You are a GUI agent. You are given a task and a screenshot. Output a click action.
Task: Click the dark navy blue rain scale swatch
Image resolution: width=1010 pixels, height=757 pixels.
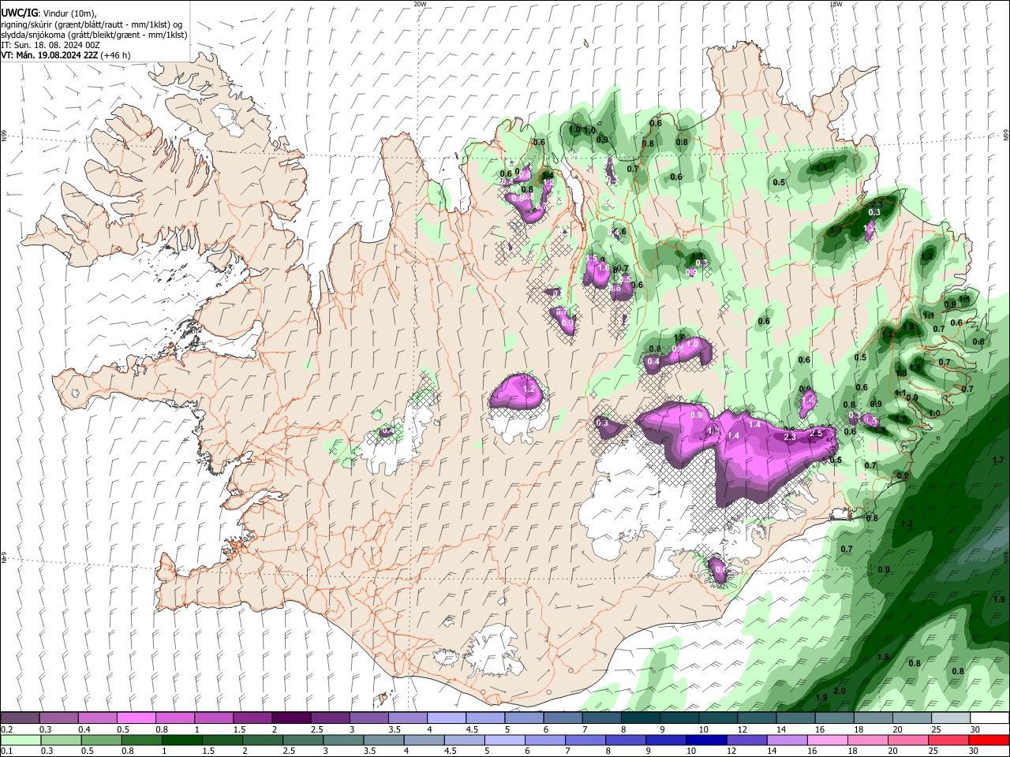coord(706,740)
